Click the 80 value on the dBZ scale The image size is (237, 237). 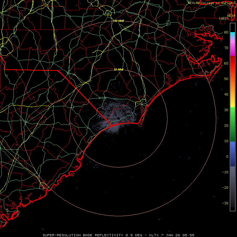tap(226, 32)
